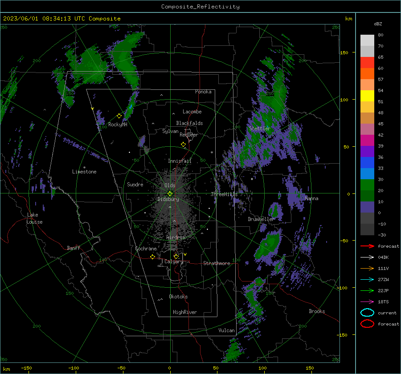Image resolution: width=401 pixels, height=374 pixels.
Task: Click the 'forecast' text beside red arrow
Action: click(x=389, y=246)
